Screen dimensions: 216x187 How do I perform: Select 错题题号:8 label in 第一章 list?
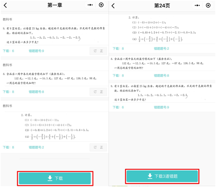pos(36,92)
